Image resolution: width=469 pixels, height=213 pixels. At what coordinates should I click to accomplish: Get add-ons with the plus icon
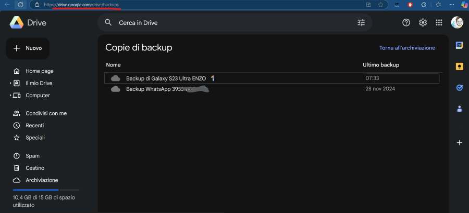[x=459, y=142]
